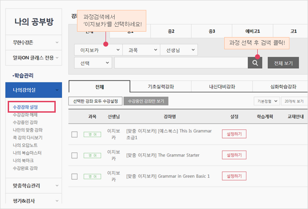308x209 pixels.
Task: Select checkbox for Grammar in Green Basic 1
Action: (x=75, y=176)
